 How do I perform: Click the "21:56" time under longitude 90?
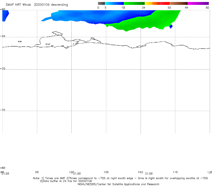(5, 174)
